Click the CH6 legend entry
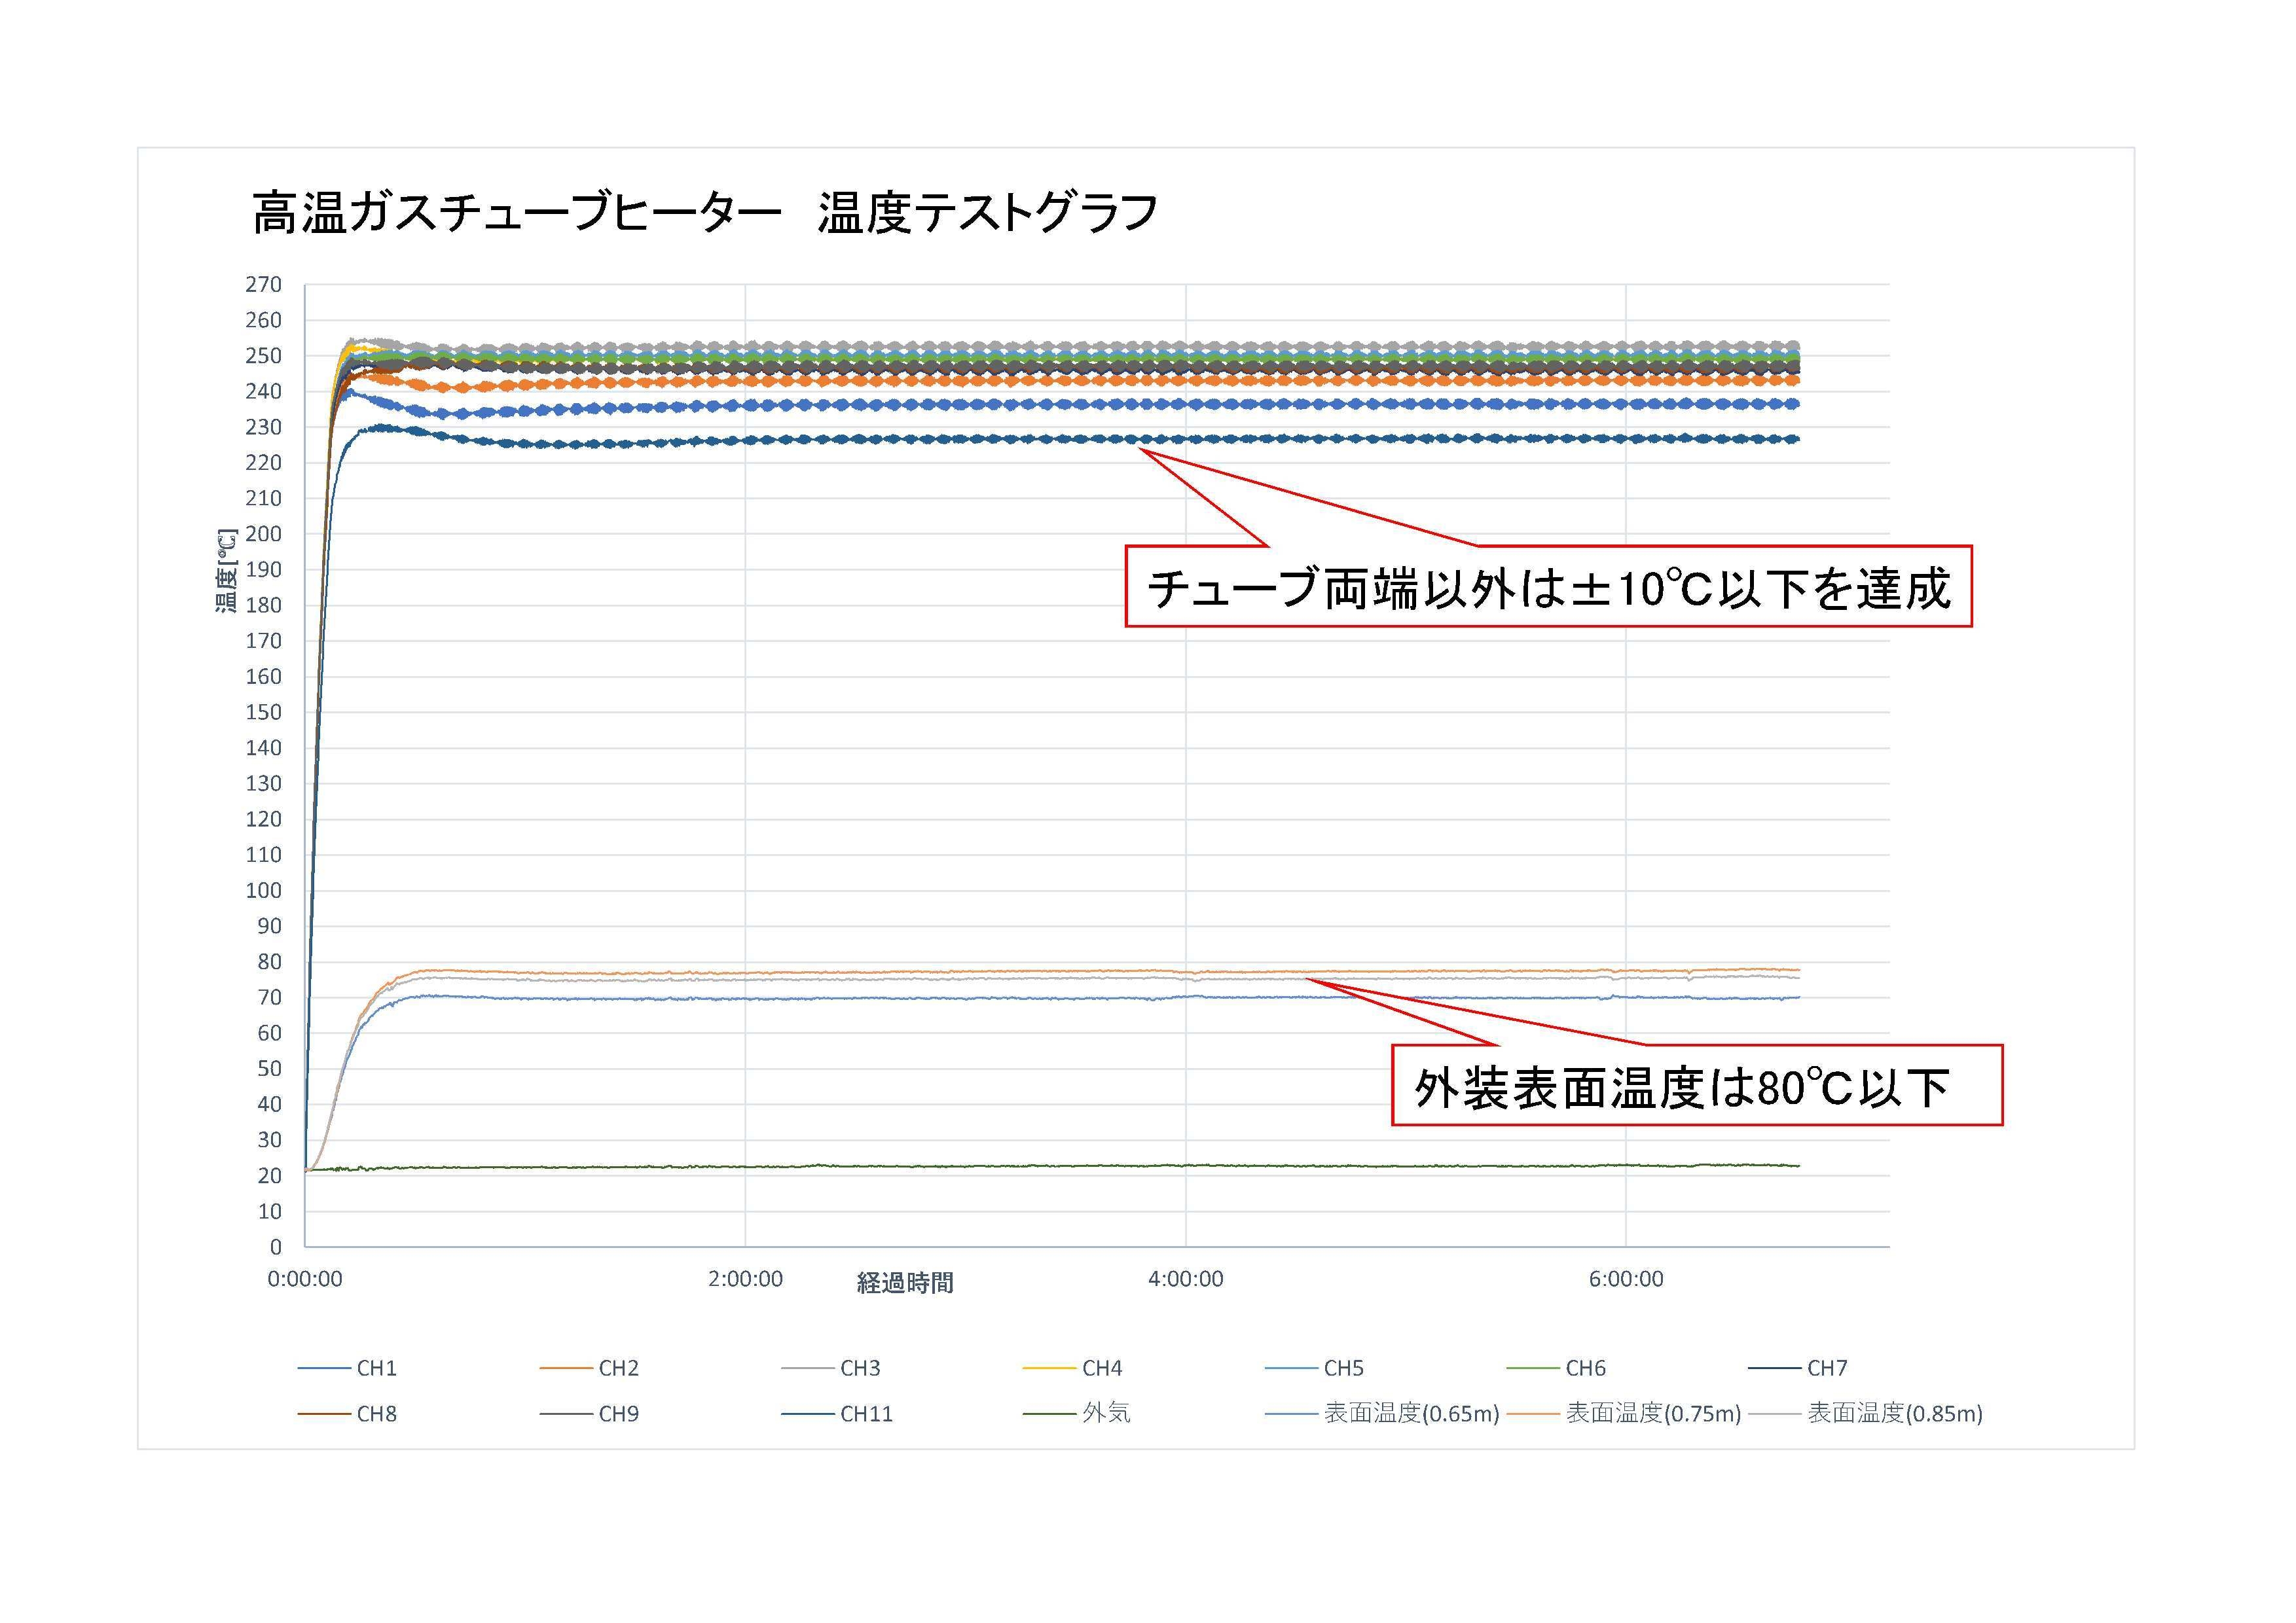The image size is (2296, 1623). click(x=1585, y=1368)
